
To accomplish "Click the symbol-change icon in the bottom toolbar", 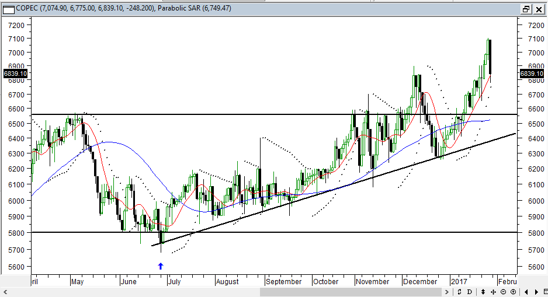I will 459,292.
